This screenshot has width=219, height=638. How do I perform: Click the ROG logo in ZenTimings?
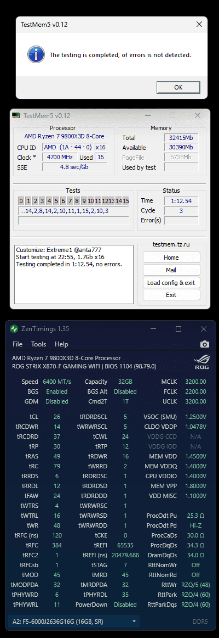click(x=201, y=362)
